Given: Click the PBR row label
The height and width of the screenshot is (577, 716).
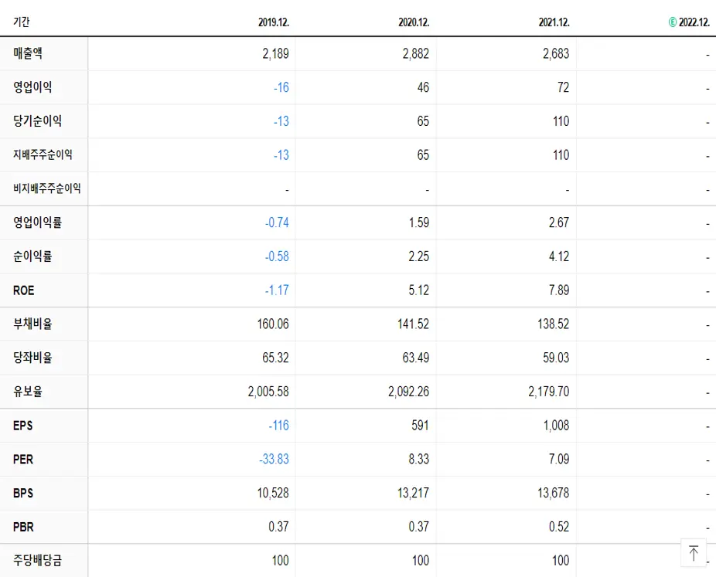Looking at the screenshot, I should [23, 526].
